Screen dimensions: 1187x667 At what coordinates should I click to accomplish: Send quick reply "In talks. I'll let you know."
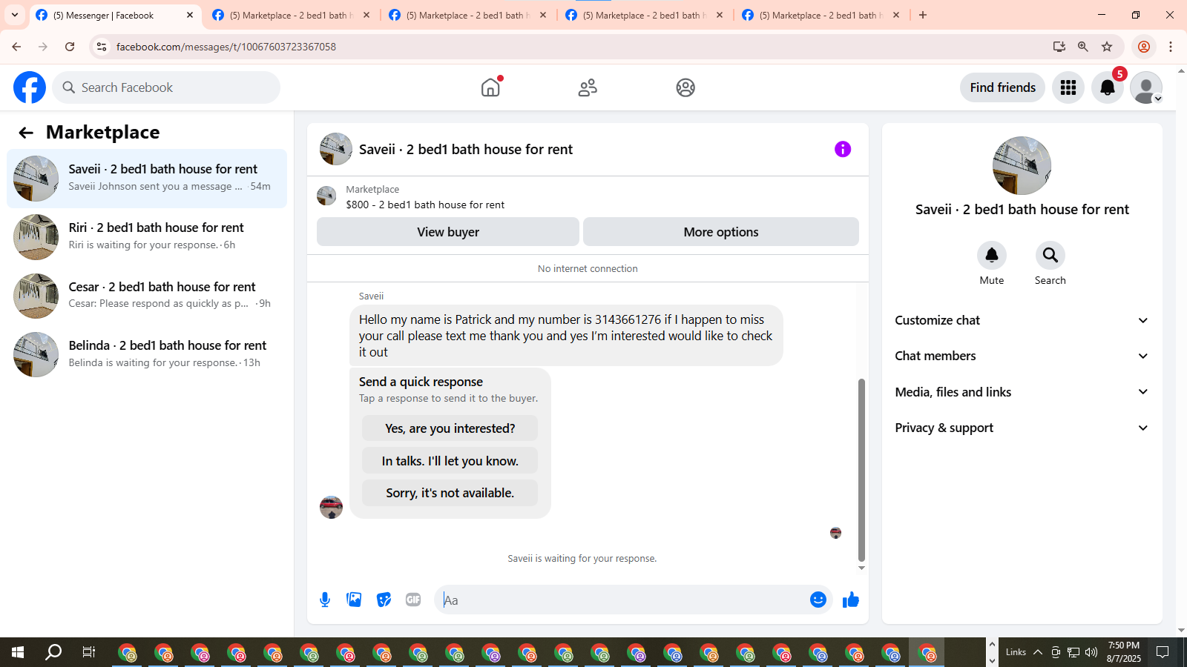pos(450,461)
